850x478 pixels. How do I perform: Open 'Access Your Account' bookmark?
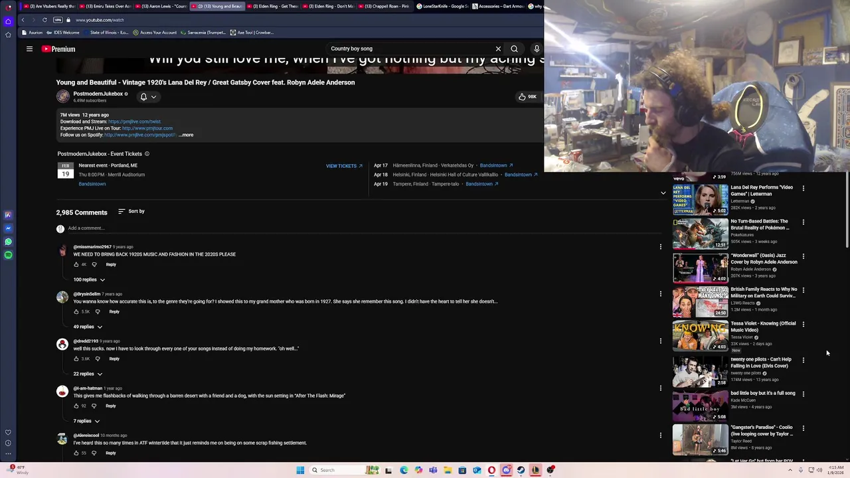155,33
